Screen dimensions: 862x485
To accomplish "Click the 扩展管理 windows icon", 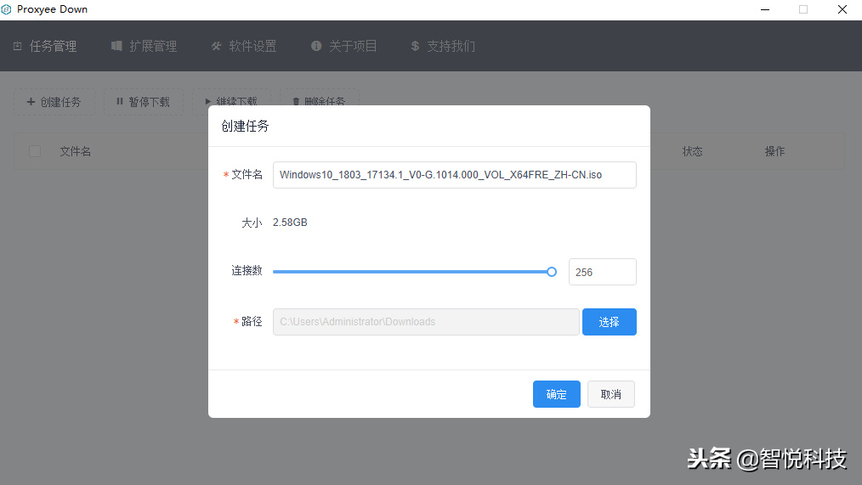I will click(x=116, y=46).
